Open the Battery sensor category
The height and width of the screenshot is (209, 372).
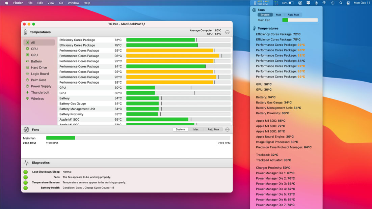pyautogui.click(x=36, y=61)
